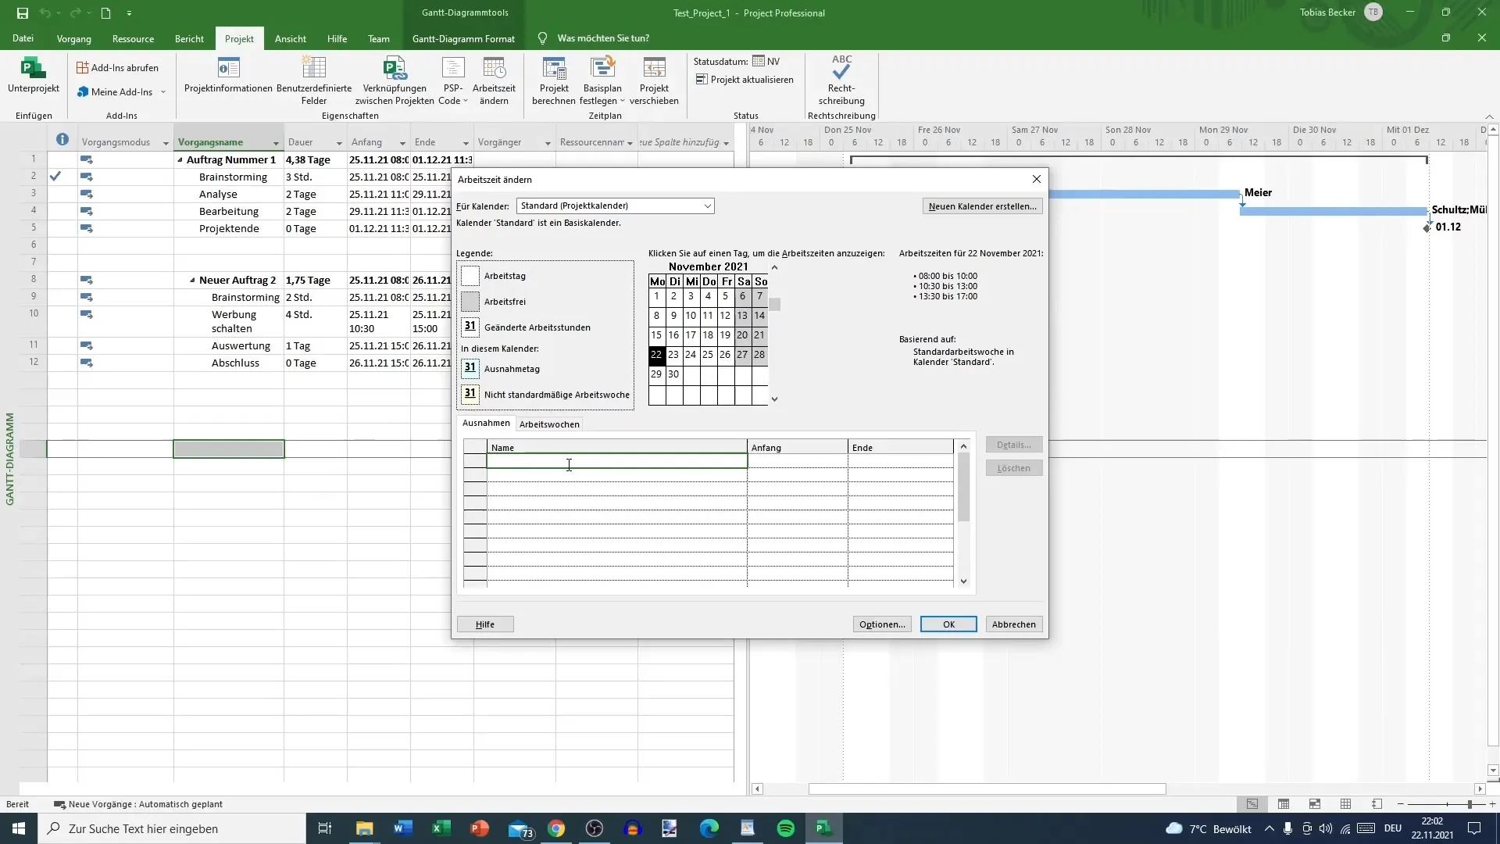The height and width of the screenshot is (844, 1500).
Task: Click Projekt verschieben icon
Action: (x=654, y=69)
